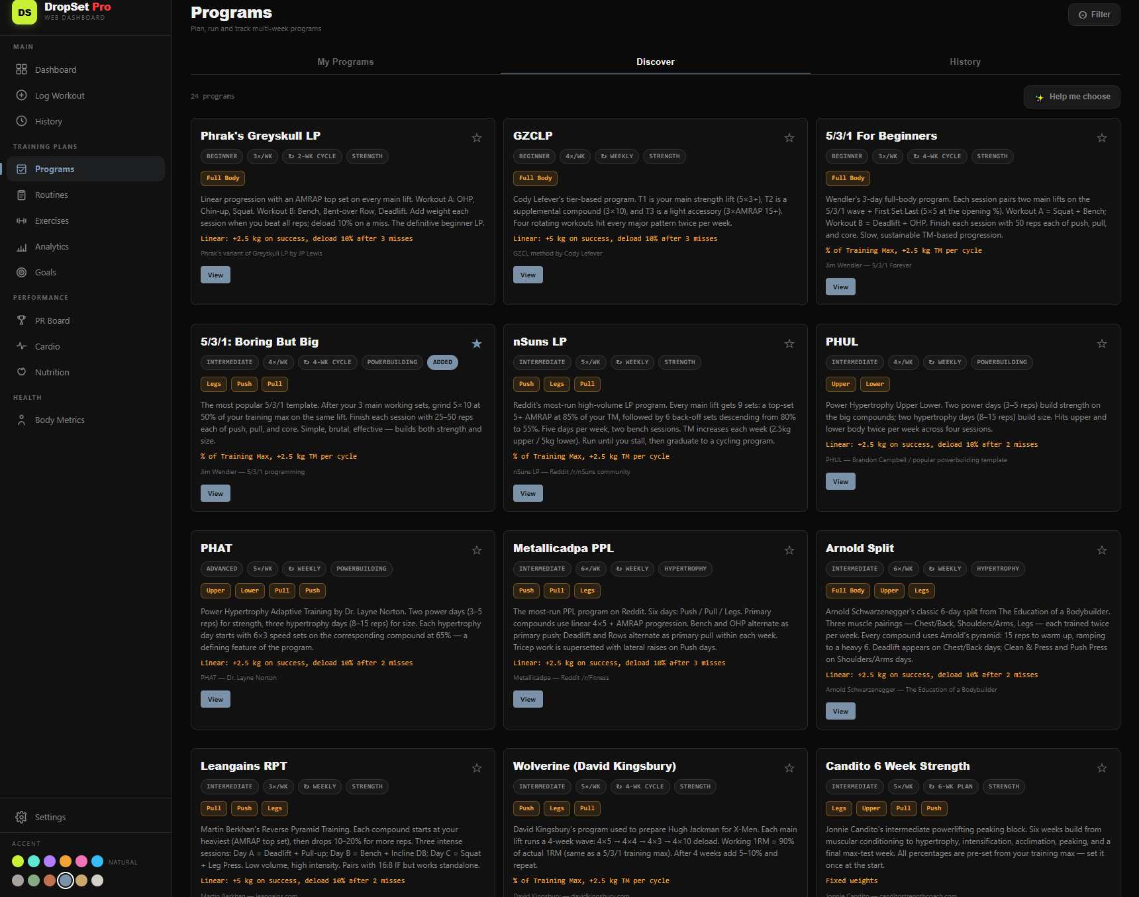Viewport: 1139px width, 897px height.
Task: Go to History in sidebar
Action: [85, 121]
